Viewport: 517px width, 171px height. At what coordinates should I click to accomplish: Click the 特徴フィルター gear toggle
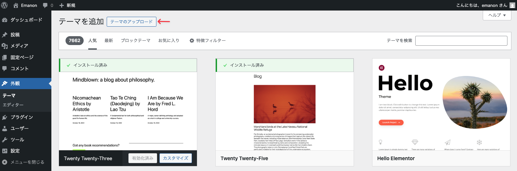point(207,40)
